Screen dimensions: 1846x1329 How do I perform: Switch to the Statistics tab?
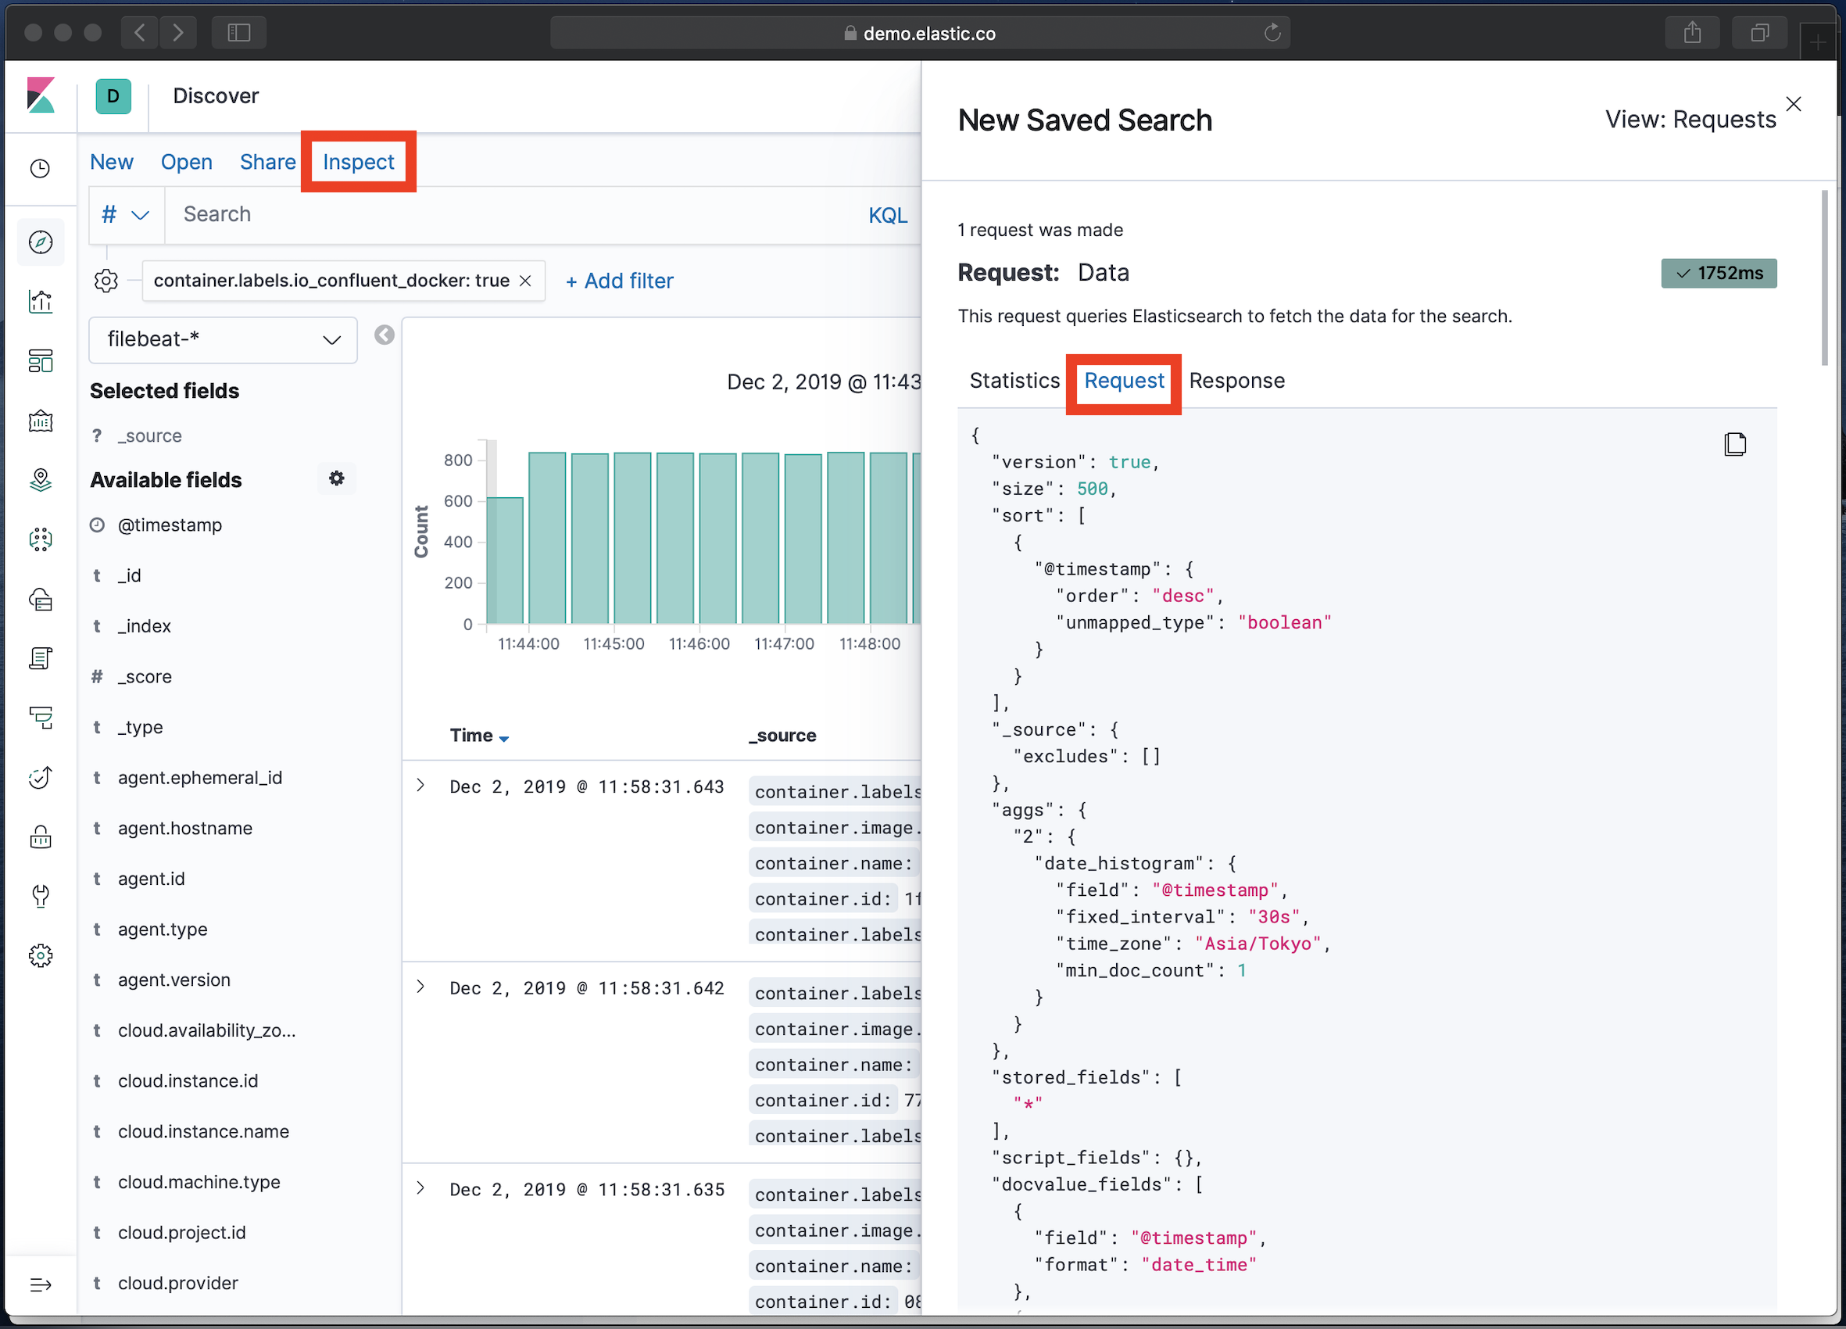click(x=1014, y=382)
